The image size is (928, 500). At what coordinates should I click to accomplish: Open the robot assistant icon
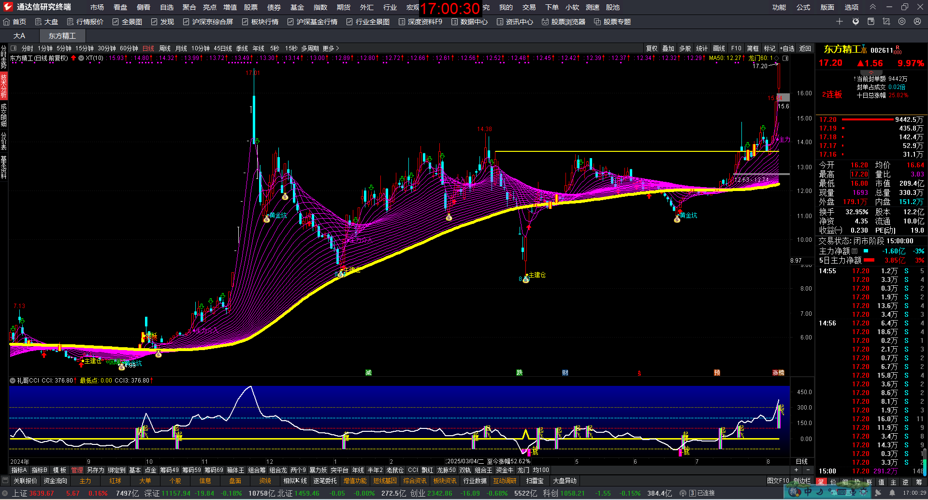point(855,21)
